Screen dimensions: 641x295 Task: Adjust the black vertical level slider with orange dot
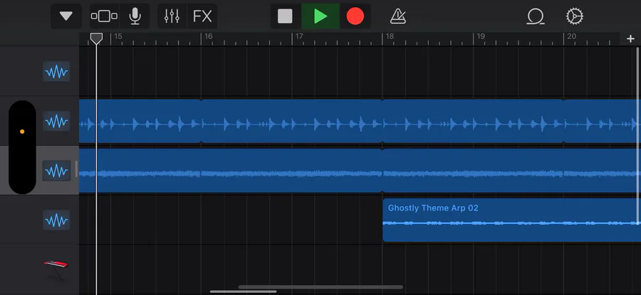tap(22, 147)
